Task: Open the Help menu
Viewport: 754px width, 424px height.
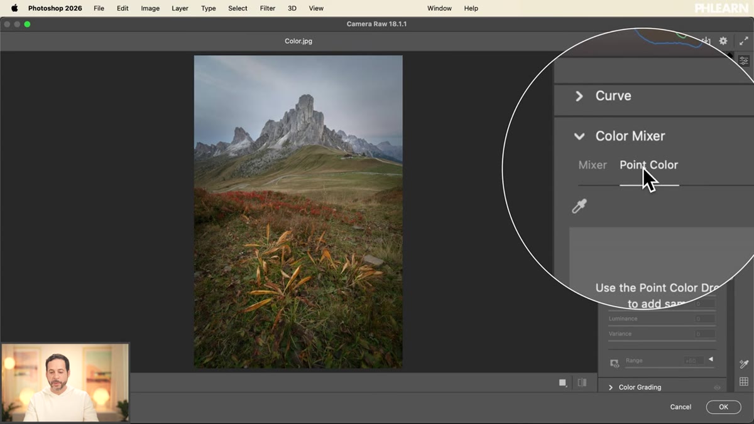Action: tap(471, 8)
